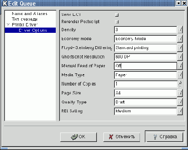Enable the Rerender Postscript checkbox

point(117,22)
